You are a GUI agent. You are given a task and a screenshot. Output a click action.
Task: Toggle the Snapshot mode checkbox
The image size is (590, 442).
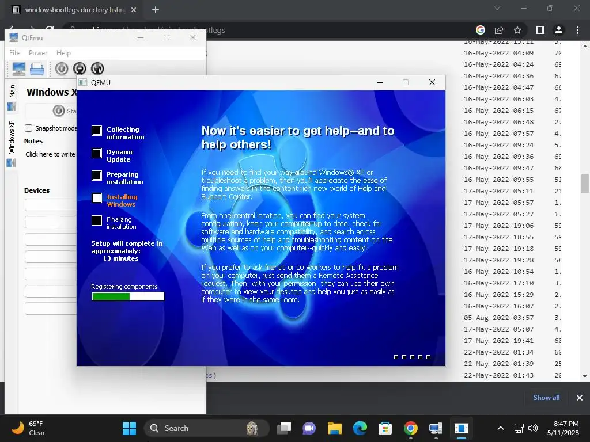pos(29,128)
